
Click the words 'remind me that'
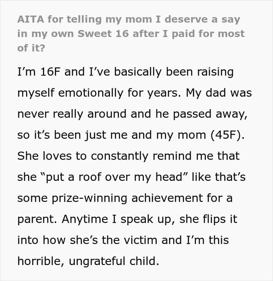click(x=196, y=156)
